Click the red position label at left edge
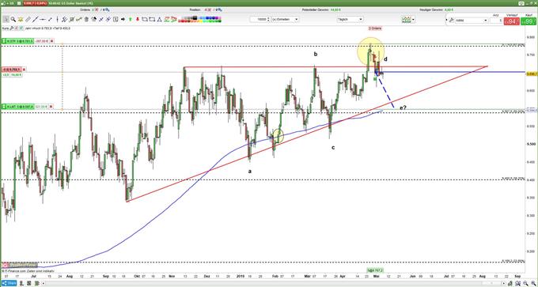Image resolution: width=538 pixels, height=287 pixels. pos(11,70)
